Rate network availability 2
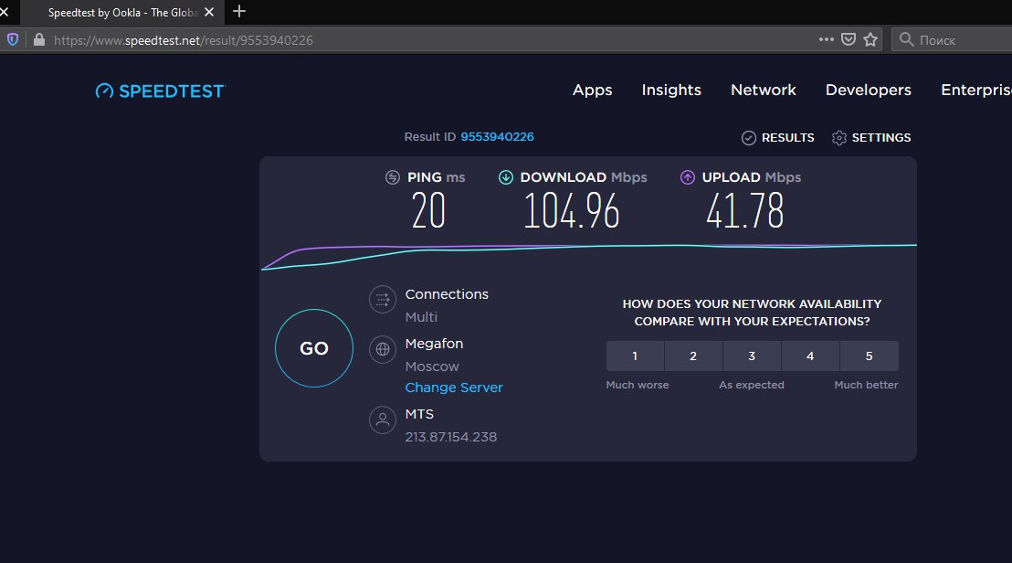The image size is (1012, 563). (x=693, y=356)
